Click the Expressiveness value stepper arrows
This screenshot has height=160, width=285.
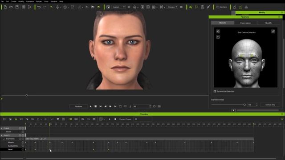256,105
